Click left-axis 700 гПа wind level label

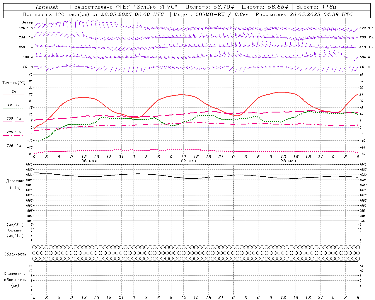pos(26,37)
